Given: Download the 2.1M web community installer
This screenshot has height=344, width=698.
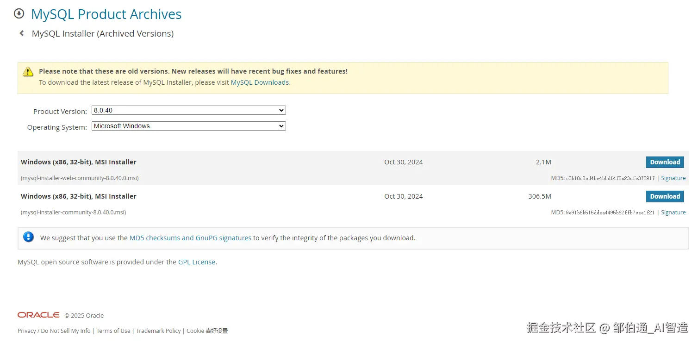Looking at the screenshot, I should click(665, 162).
